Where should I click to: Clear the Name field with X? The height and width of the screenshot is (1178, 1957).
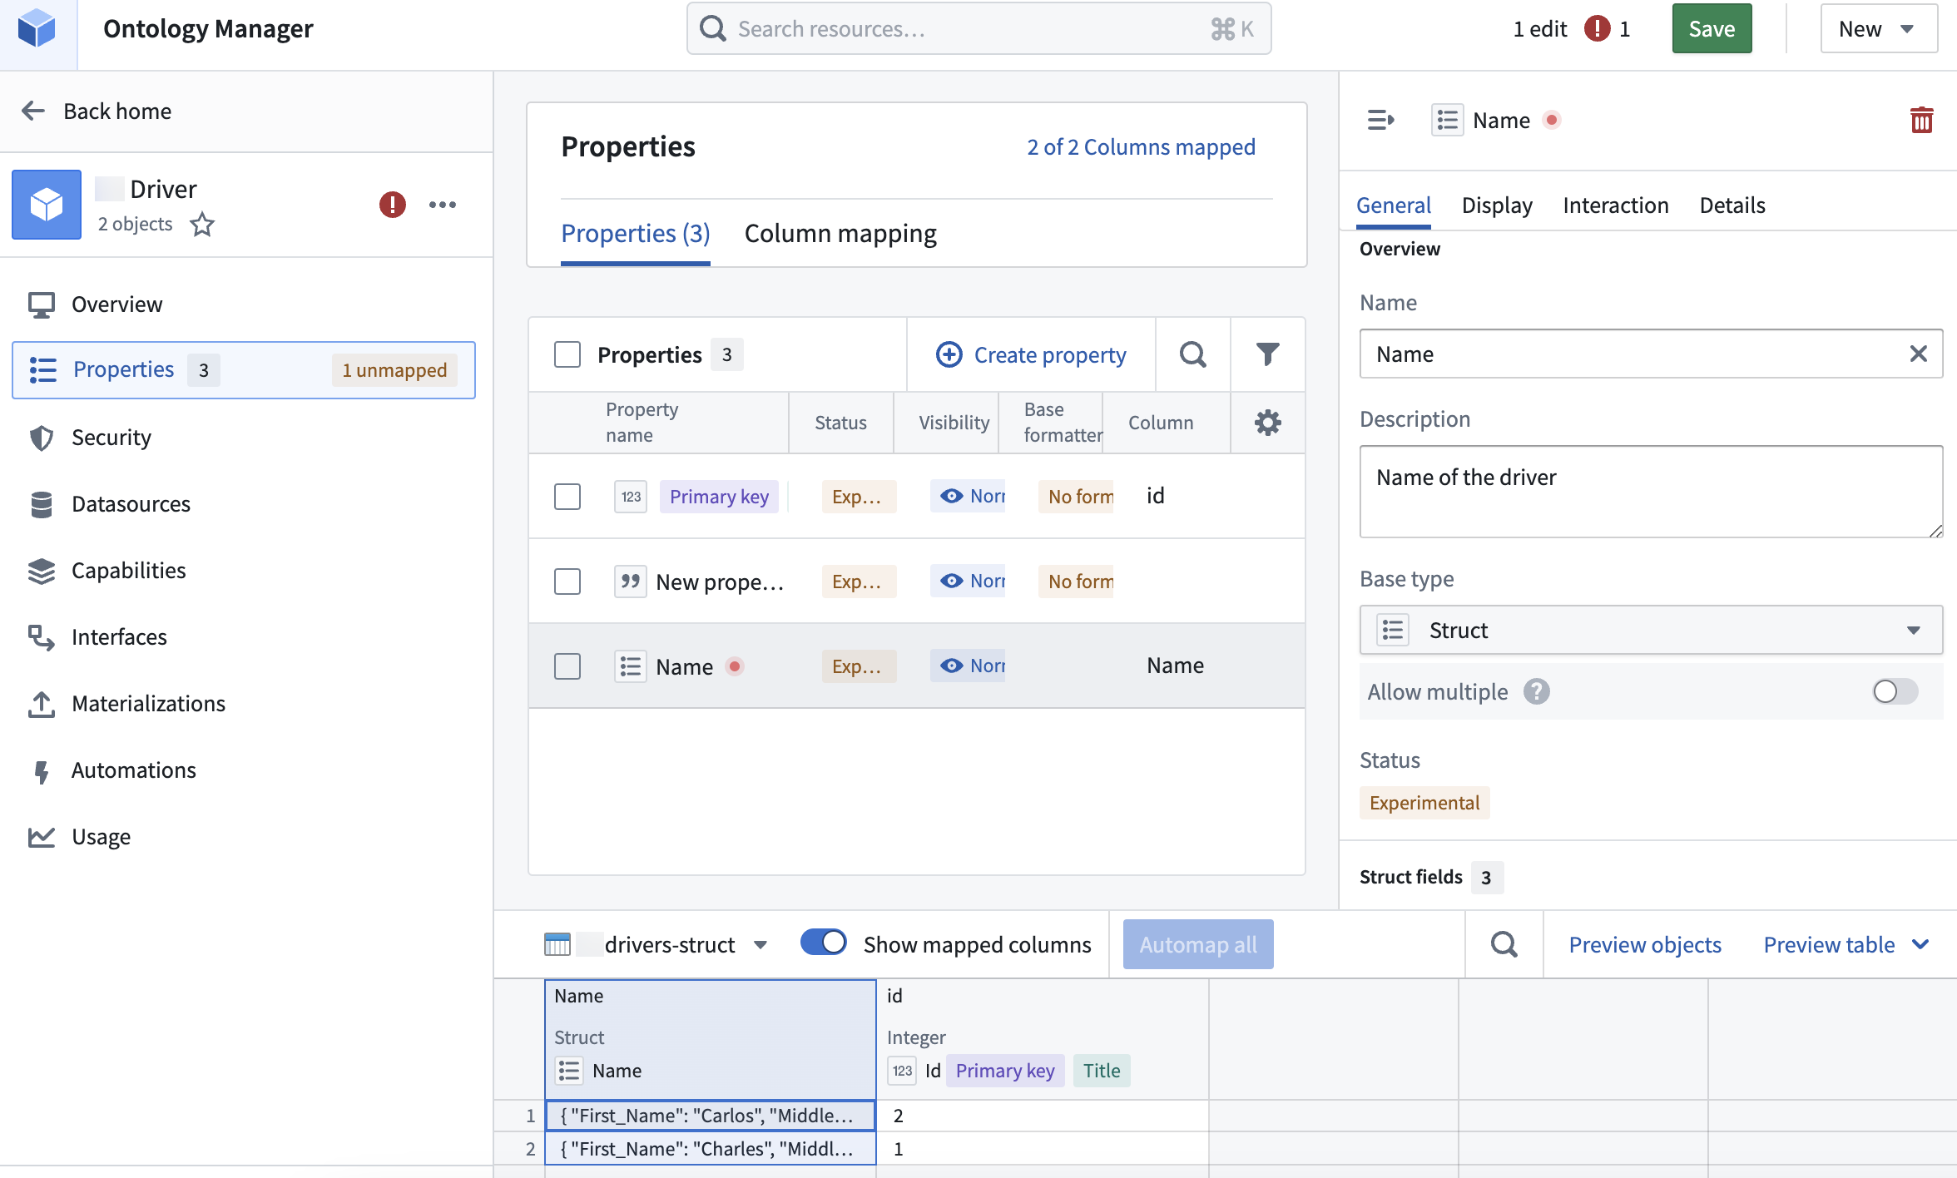(x=1918, y=354)
